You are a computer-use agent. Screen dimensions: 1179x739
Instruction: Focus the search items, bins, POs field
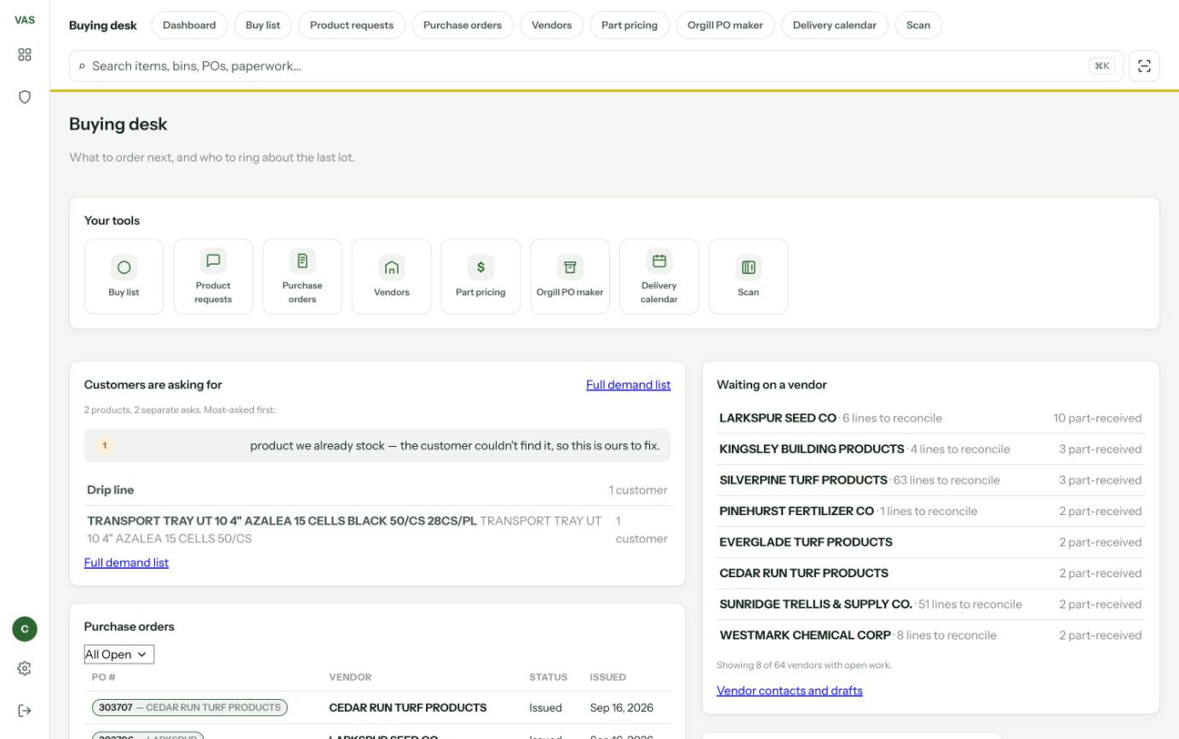point(596,66)
